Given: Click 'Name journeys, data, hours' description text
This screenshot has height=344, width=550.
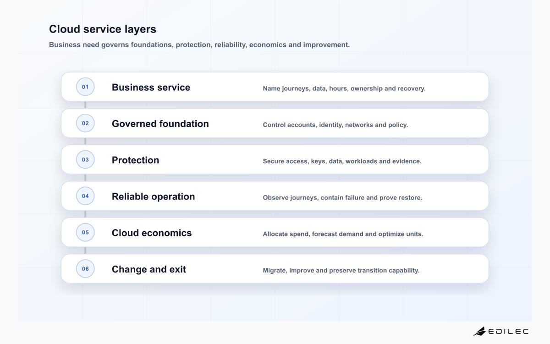Looking at the screenshot, I should 344,88.
